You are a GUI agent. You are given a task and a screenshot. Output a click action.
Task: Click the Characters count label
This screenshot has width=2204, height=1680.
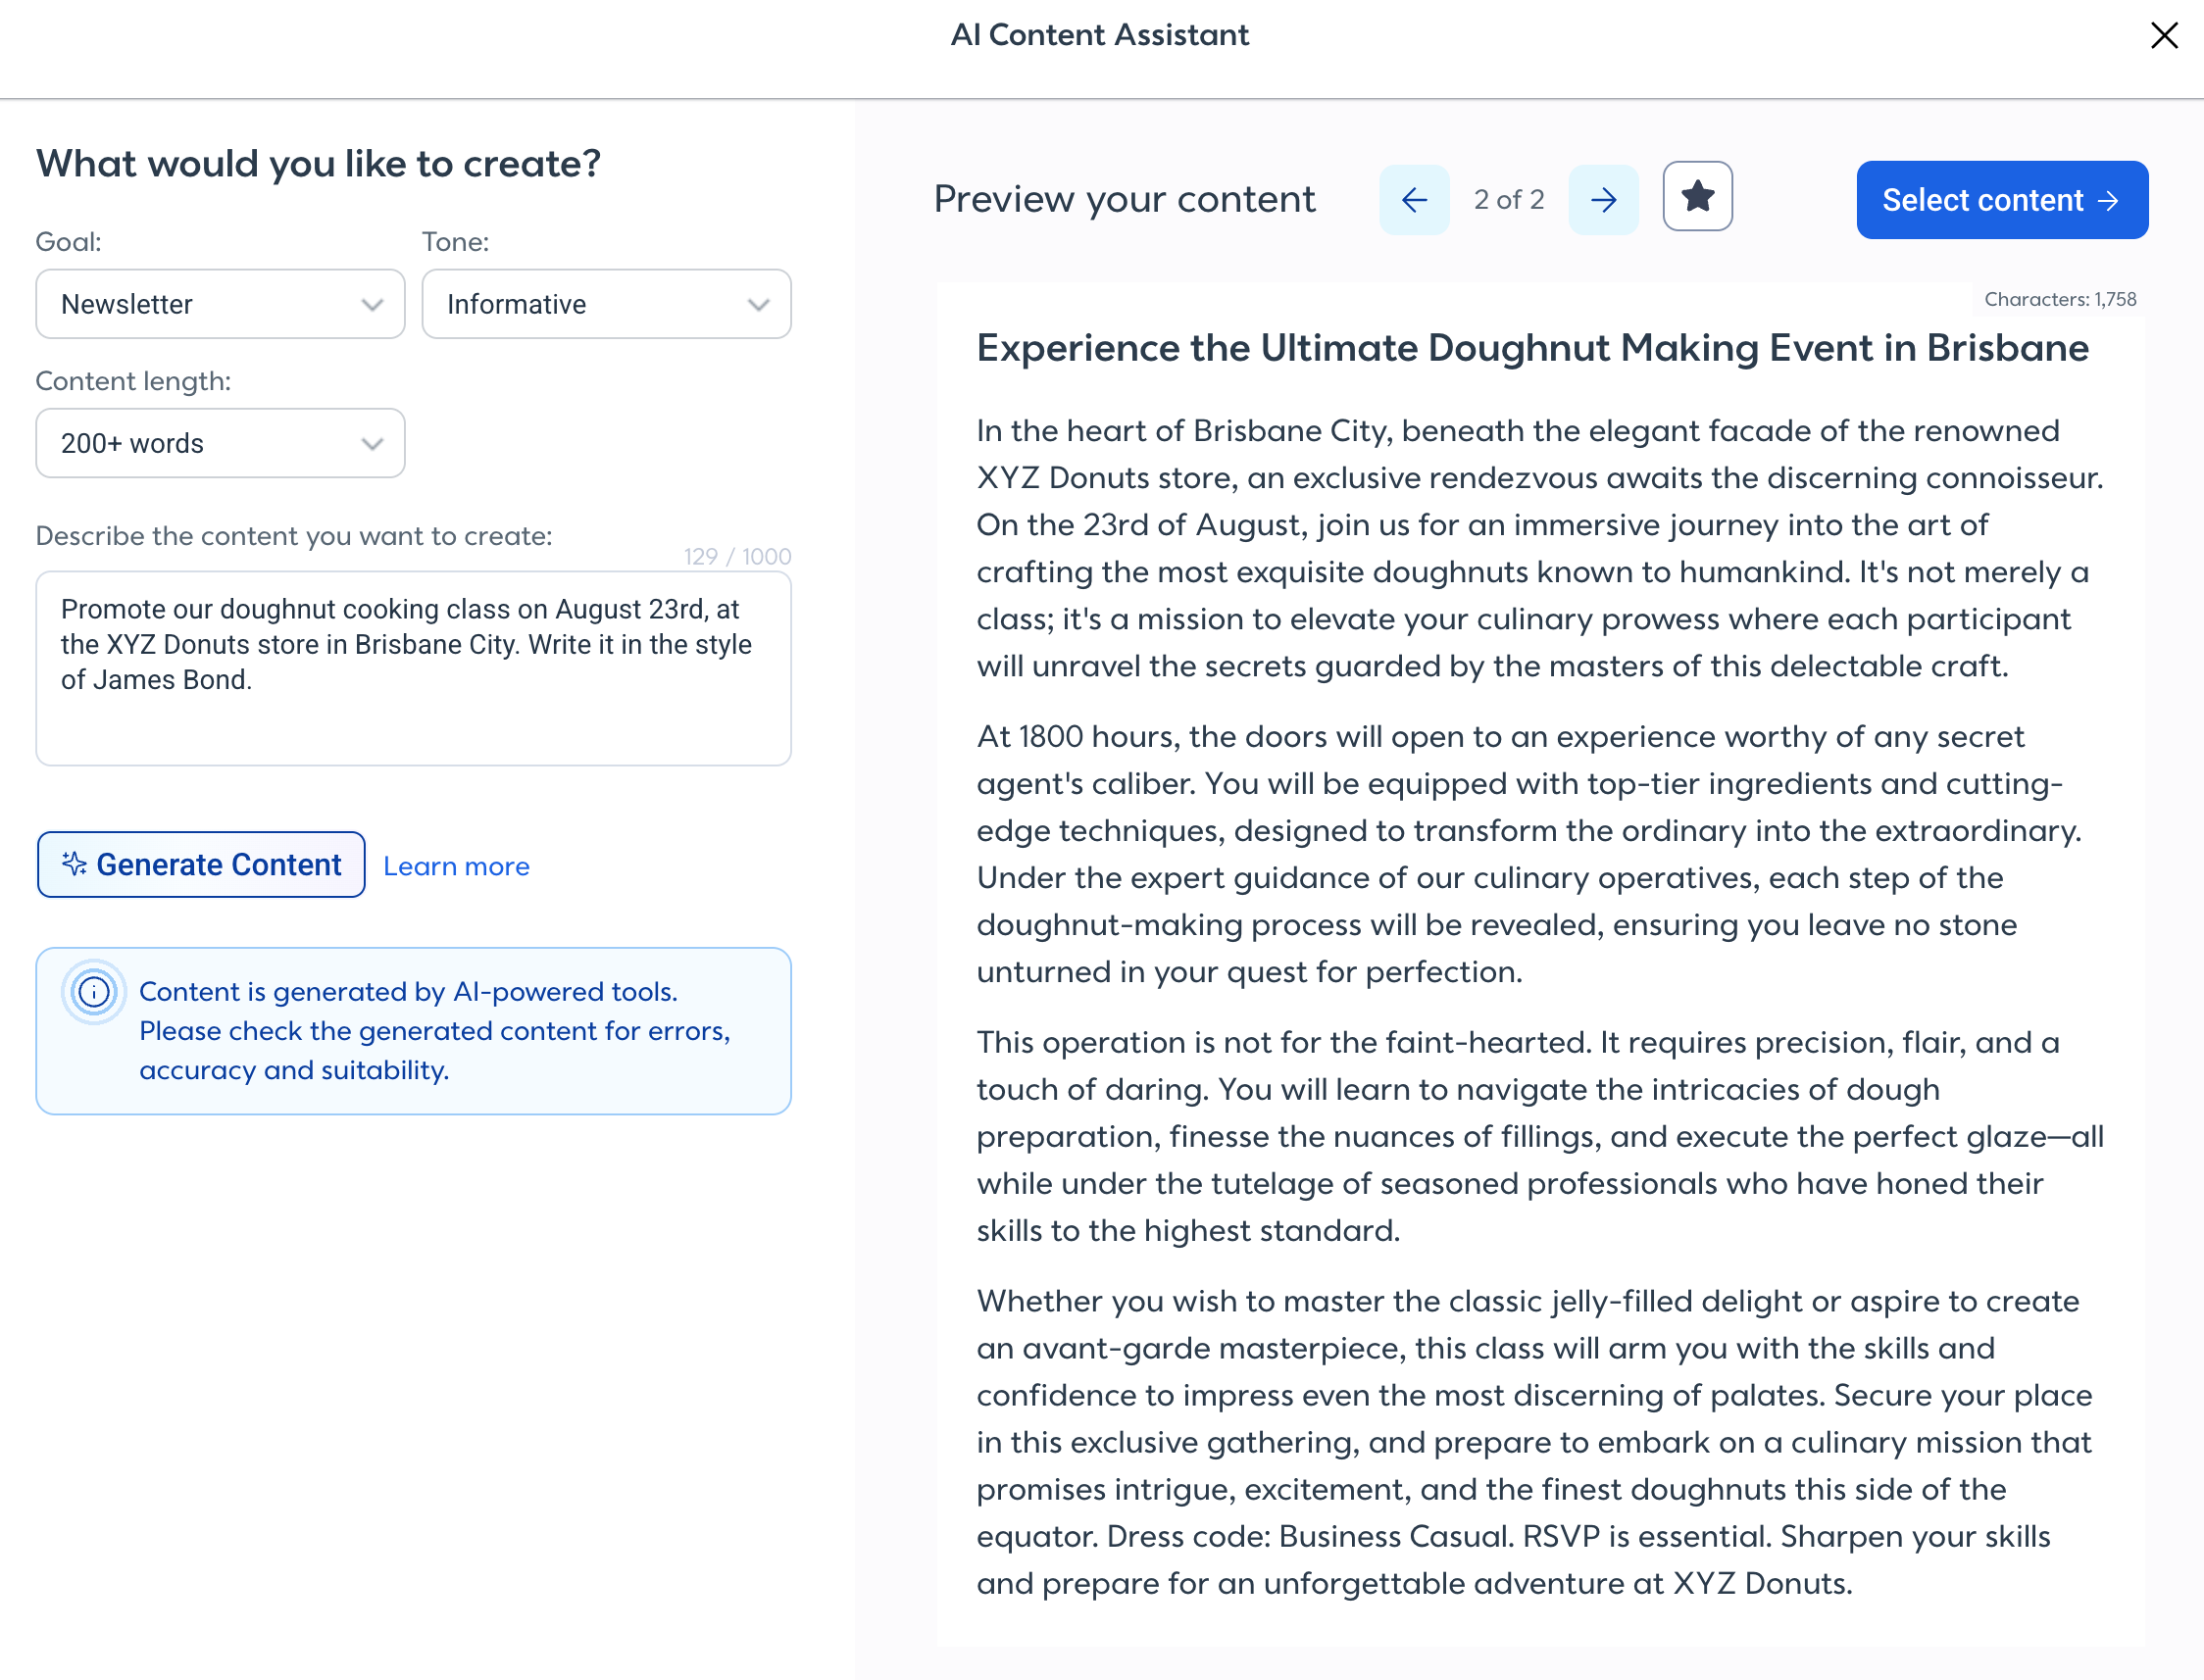[2060, 299]
